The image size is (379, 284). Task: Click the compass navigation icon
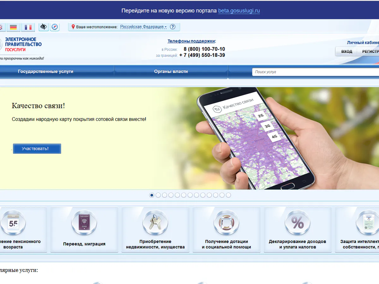pos(55,27)
